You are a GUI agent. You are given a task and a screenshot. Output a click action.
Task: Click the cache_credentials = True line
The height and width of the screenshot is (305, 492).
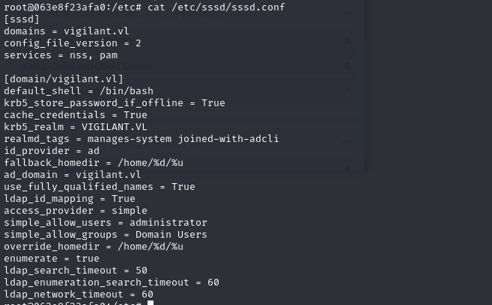[75, 114]
